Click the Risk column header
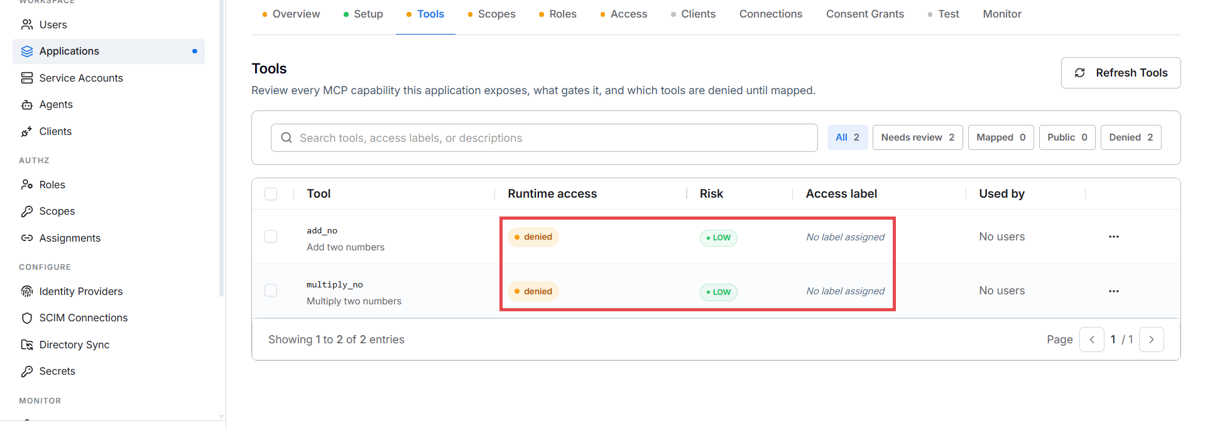The height and width of the screenshot is (428, 1205). coord(711,194)
